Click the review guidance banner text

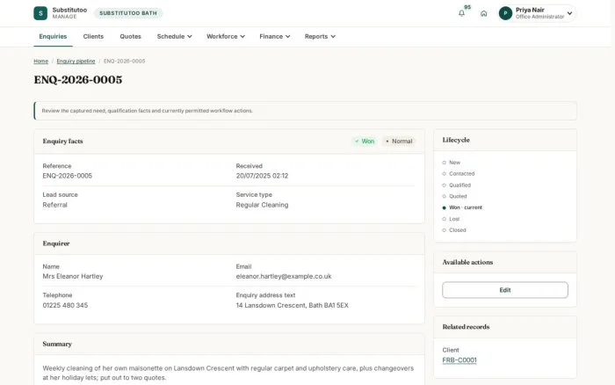click(147, 111)
